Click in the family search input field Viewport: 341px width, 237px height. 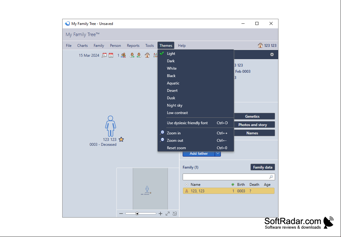coord(225,177)
